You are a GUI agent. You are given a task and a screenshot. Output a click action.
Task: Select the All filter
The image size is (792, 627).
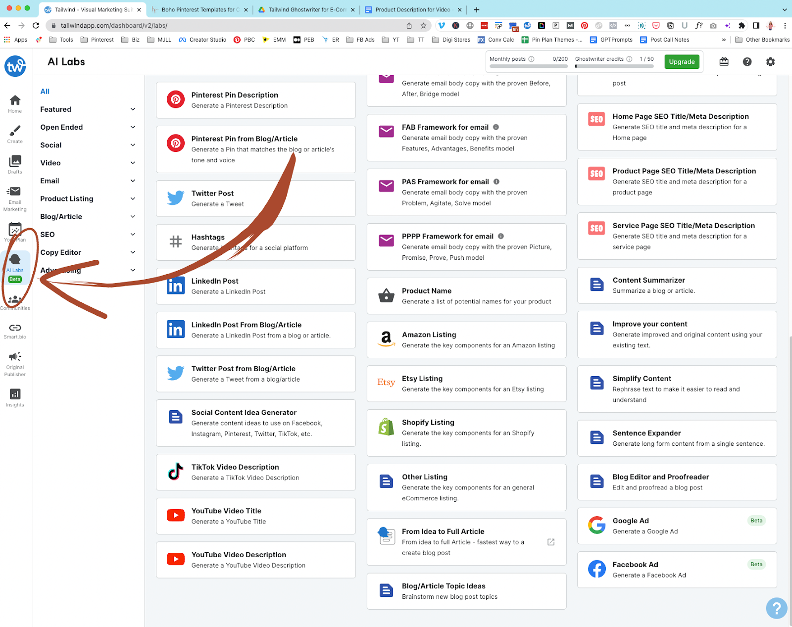[x=45, y=92]
